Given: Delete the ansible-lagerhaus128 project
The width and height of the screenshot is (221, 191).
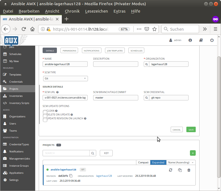Looking at the screenshot, I should tap(189, 170).
